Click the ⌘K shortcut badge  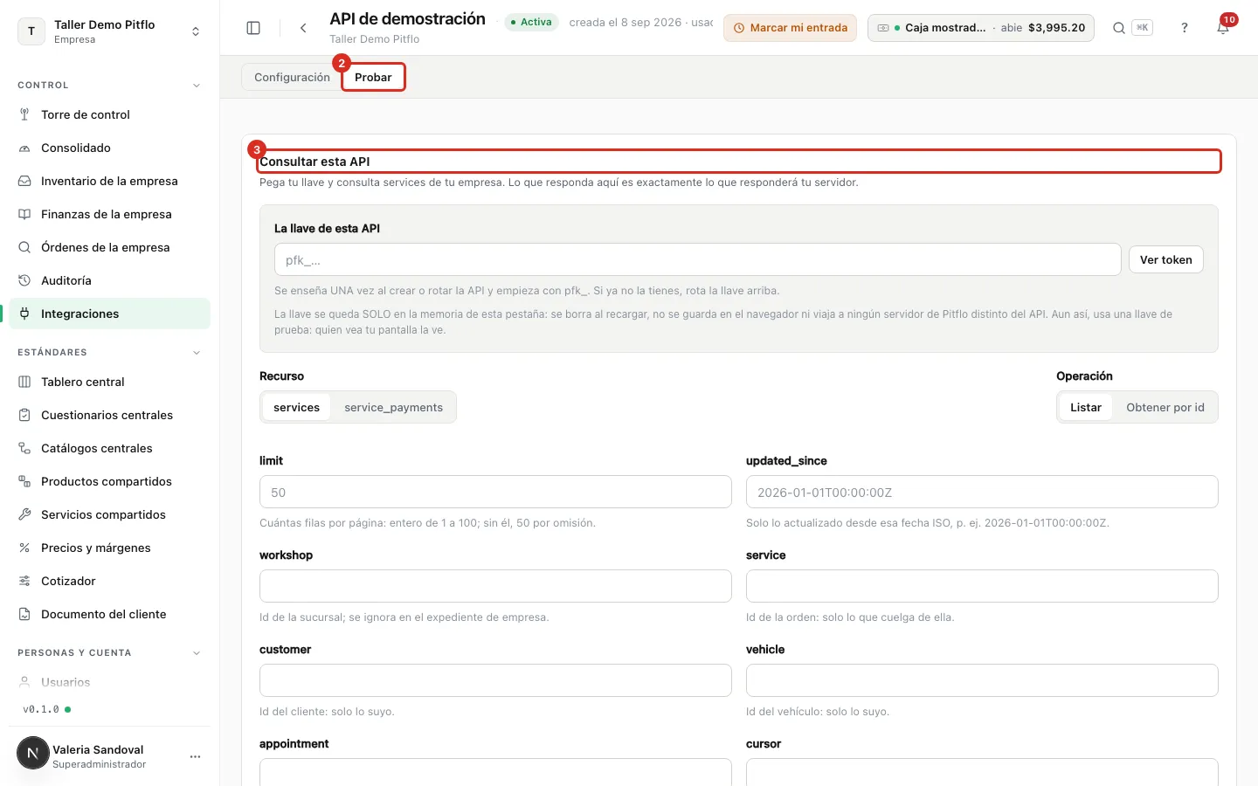(x=1142, y=28)
